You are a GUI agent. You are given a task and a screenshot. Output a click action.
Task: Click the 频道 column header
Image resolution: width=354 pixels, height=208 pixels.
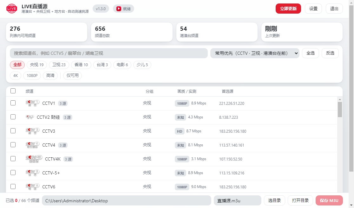pos(29,91)
